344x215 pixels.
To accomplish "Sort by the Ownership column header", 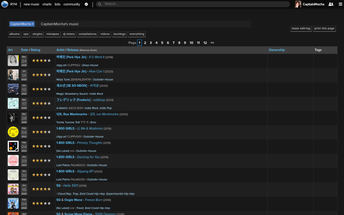I will (x=277, y=50).
